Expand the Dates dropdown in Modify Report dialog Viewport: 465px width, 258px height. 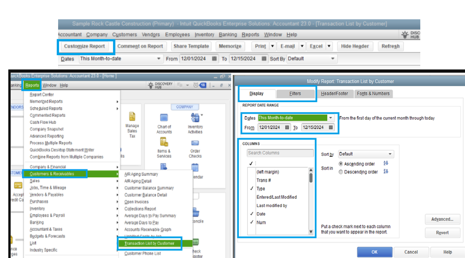pyautogui.click(x=330, y=117)
